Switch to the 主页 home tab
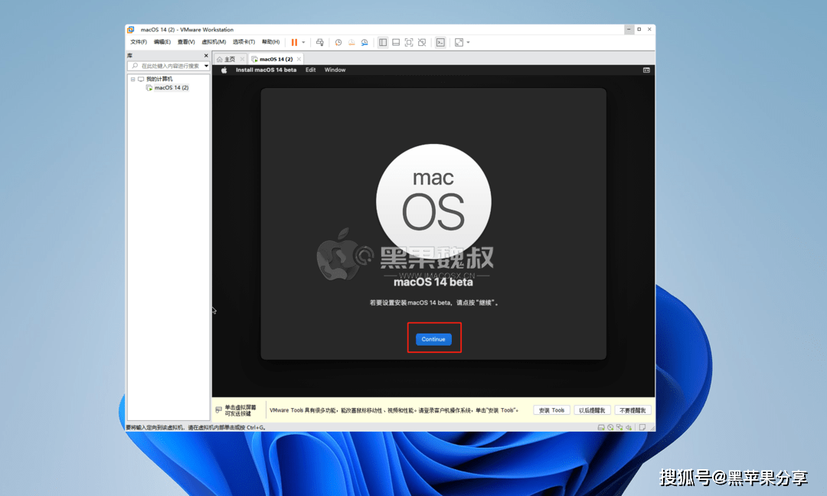 230,59
